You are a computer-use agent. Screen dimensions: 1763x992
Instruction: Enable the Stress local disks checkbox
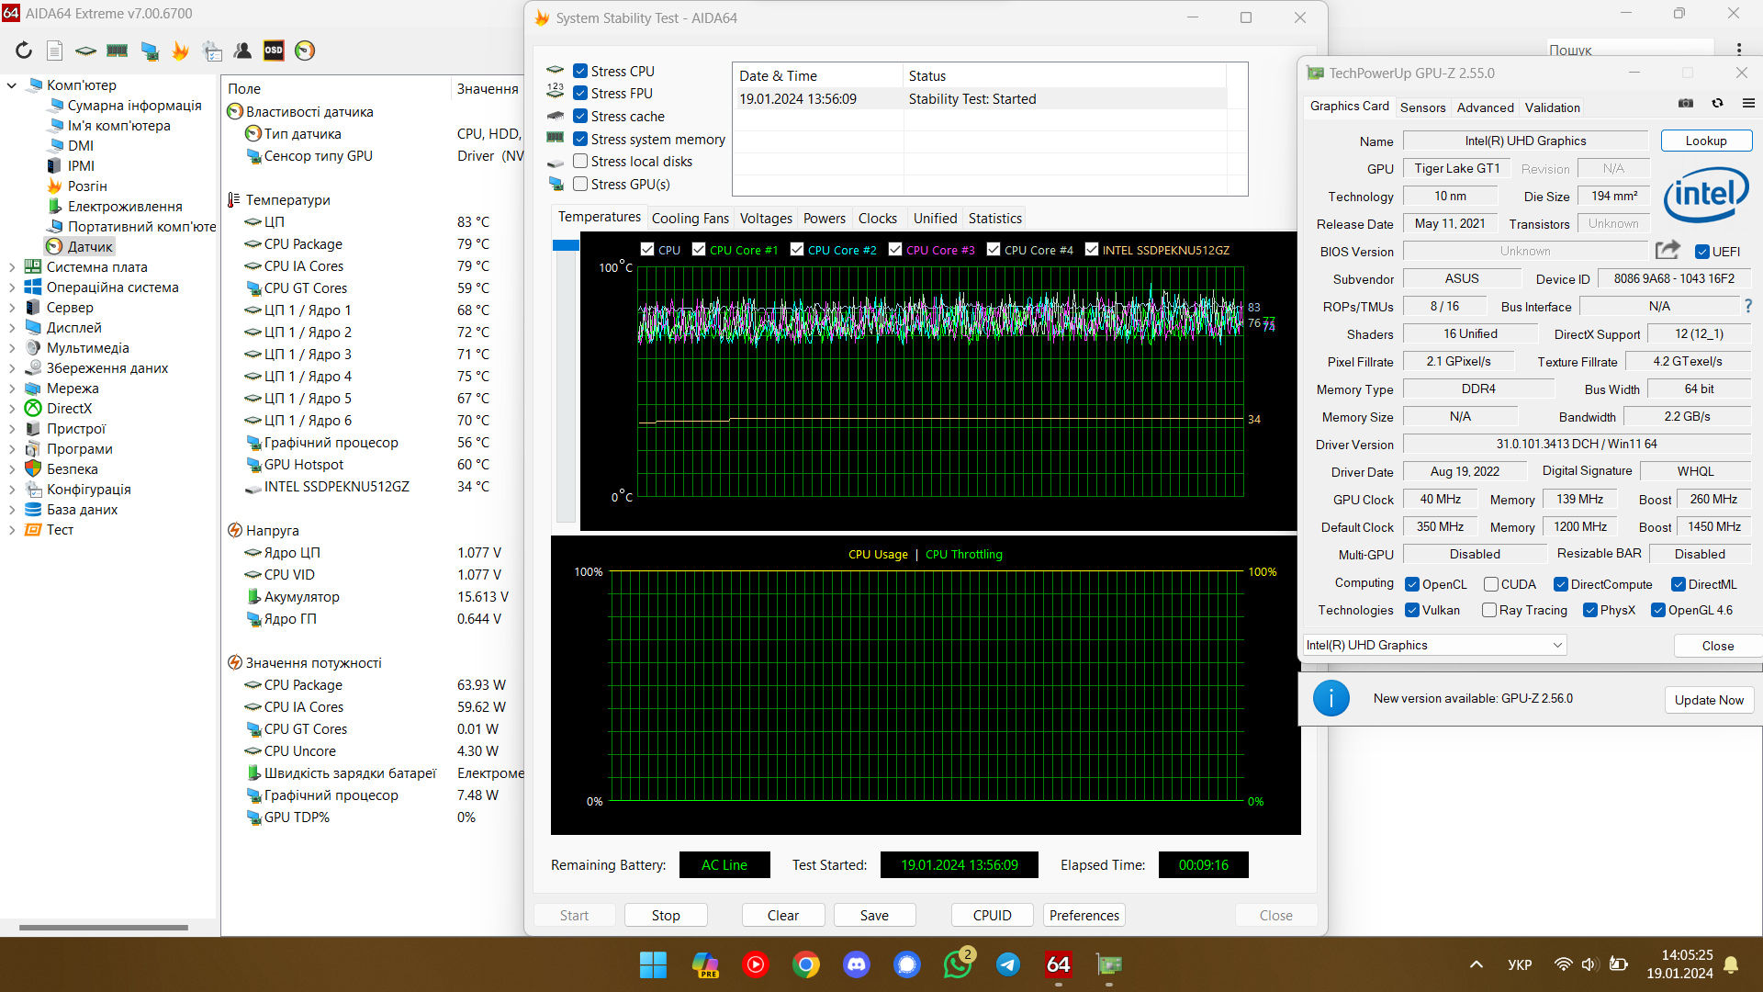coord(580,162)
